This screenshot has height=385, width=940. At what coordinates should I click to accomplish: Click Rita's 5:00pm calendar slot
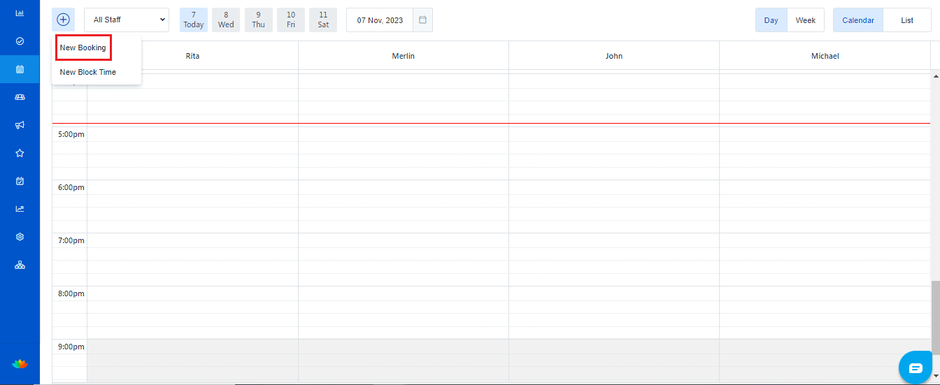[192, 133]
